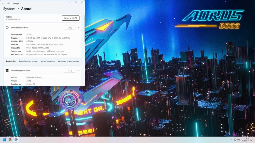
Task: Open the notification bell in the taskbar
Action: [251, 140]
